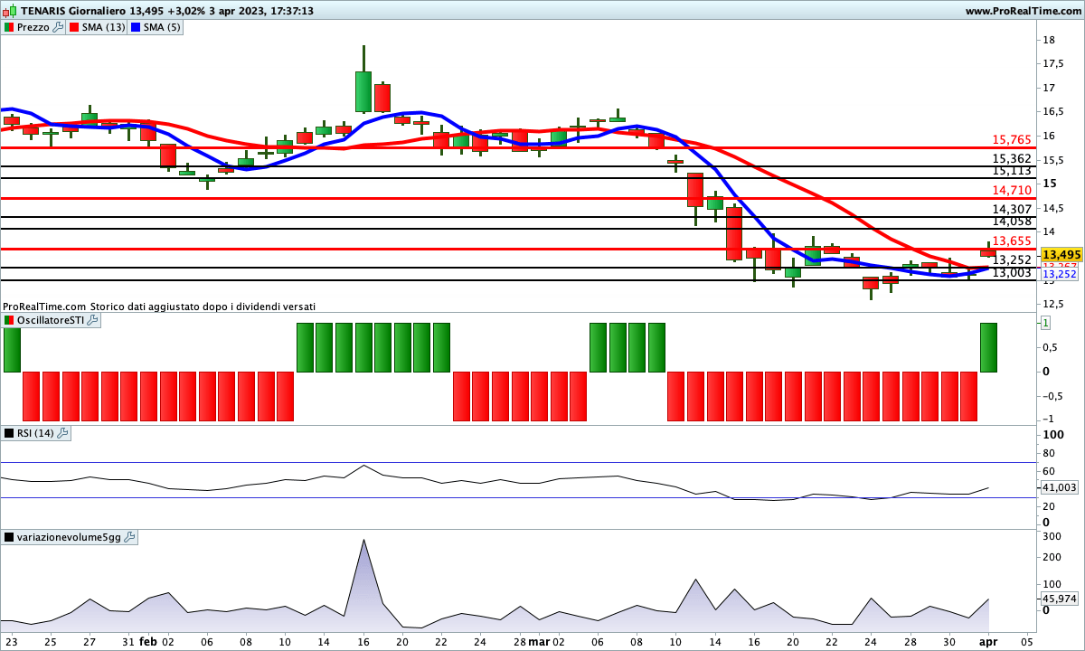Select the SMA (5) indicator label
1085x651 pixels.
pos(162,27)
